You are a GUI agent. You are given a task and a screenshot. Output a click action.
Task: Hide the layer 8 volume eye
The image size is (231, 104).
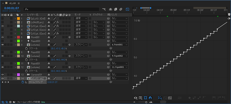pos(3,45)
